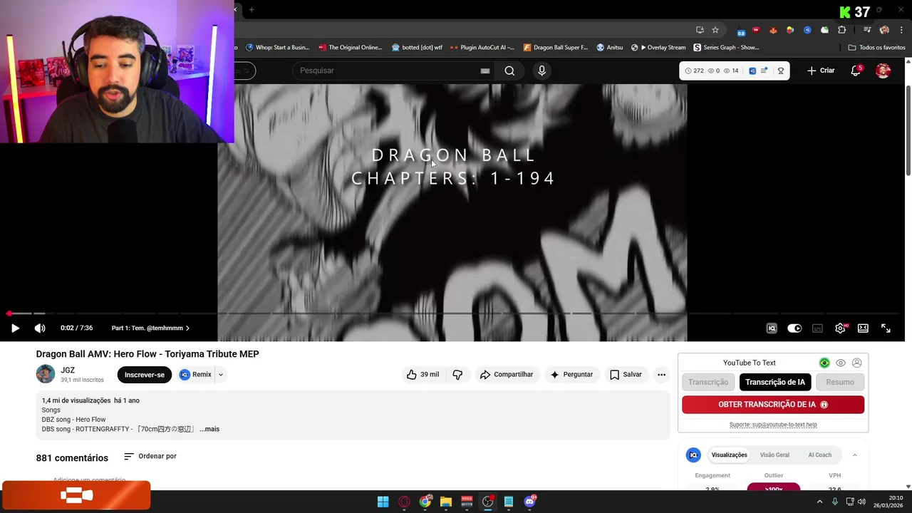The height and width of the screenshot is (513, 912).
Task: Click the Inscrever-se subscribe button
Action: (x=145, y=375)
